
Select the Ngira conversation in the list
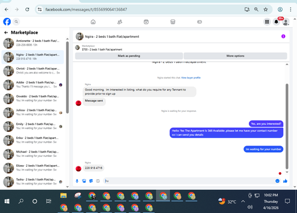[x=33, y=57]
